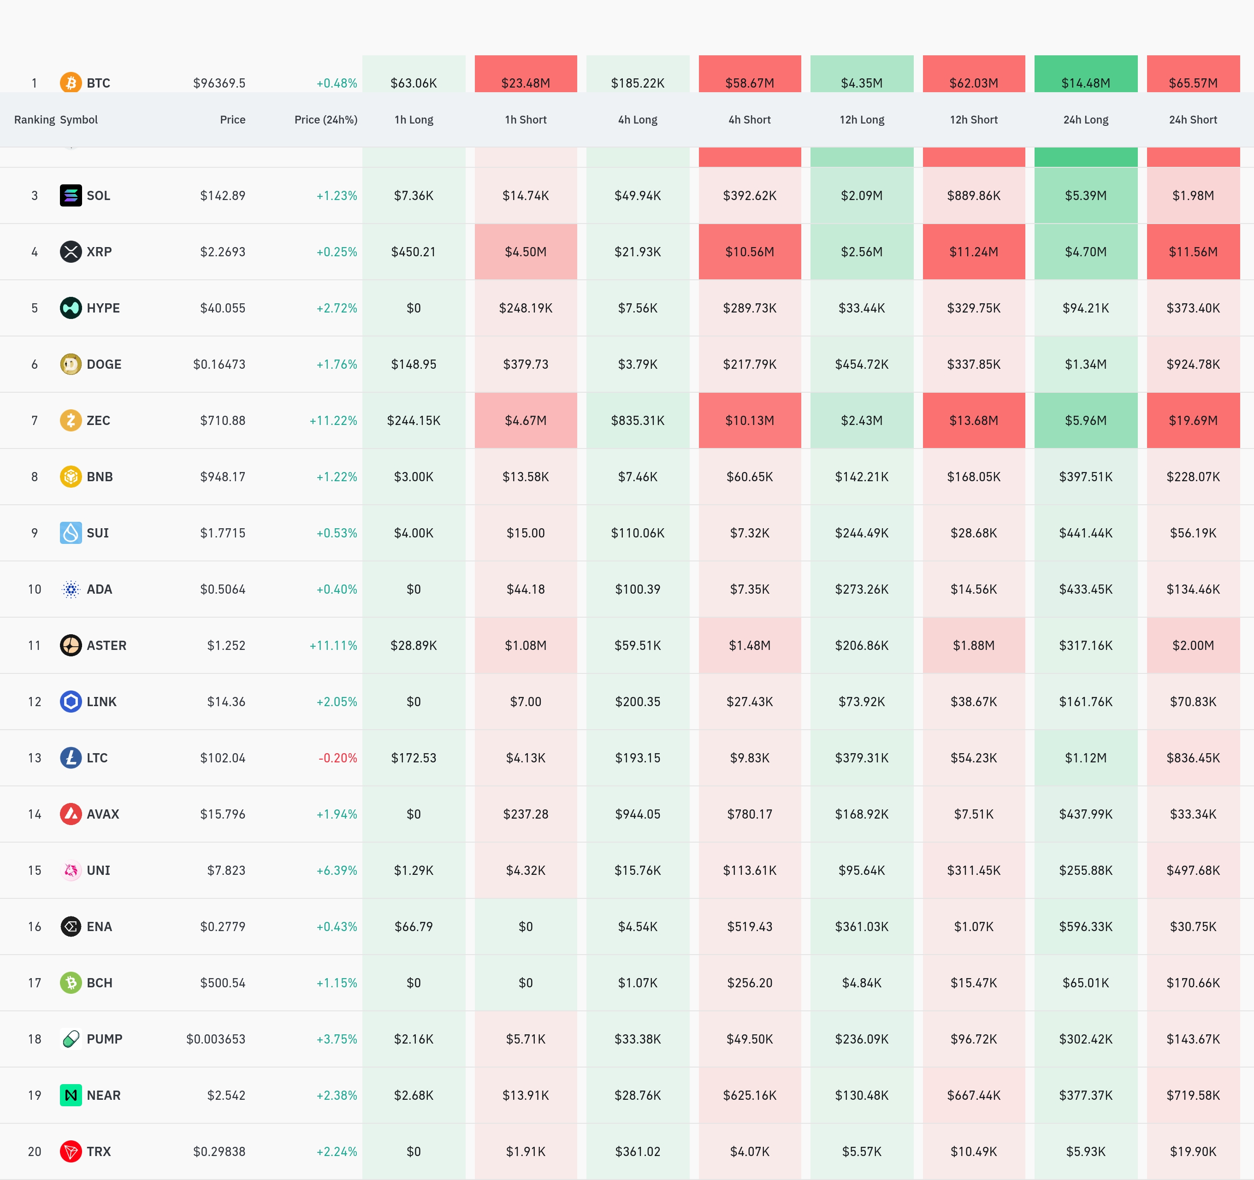Viewport: 1254px width, 1180px height.
Task: Click the ZEC coin icon
Action: [71, 420]
